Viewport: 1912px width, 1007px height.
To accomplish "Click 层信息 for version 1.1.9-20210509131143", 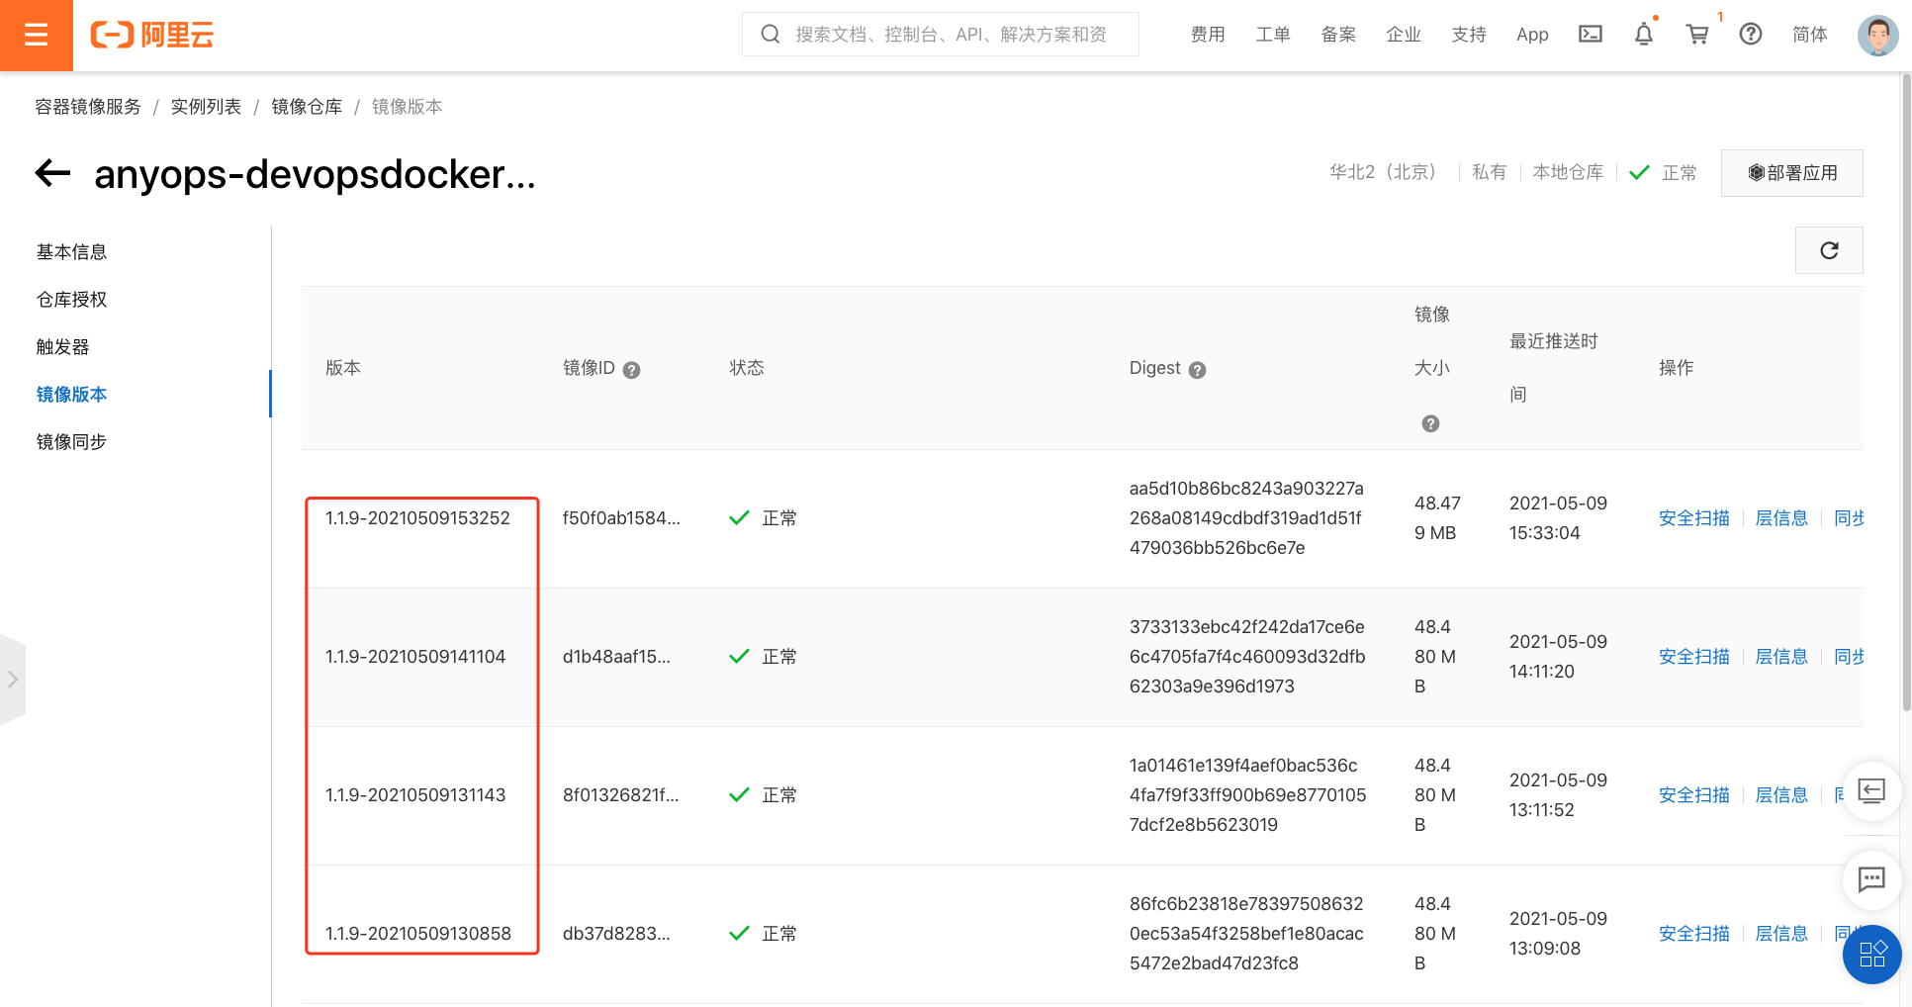I will [1781, 795].
